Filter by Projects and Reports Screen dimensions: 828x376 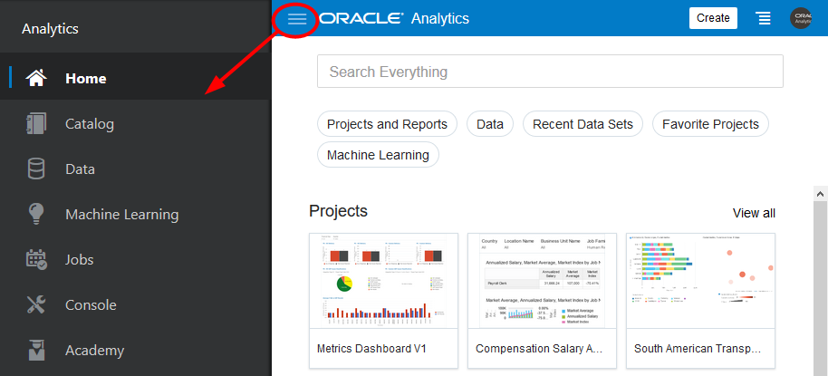[387, 124]
